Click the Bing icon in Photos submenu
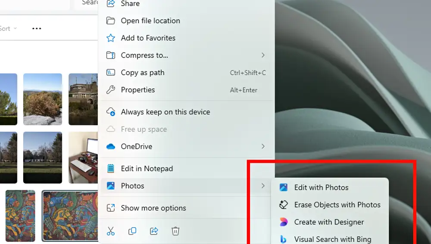Viewport: 431px width, 244px height. 284,239
